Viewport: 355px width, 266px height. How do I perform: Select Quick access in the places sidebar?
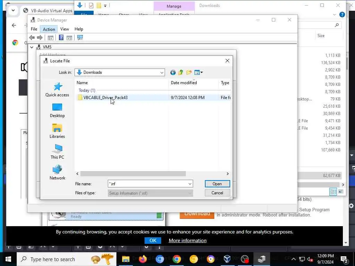tap(57, 90)
